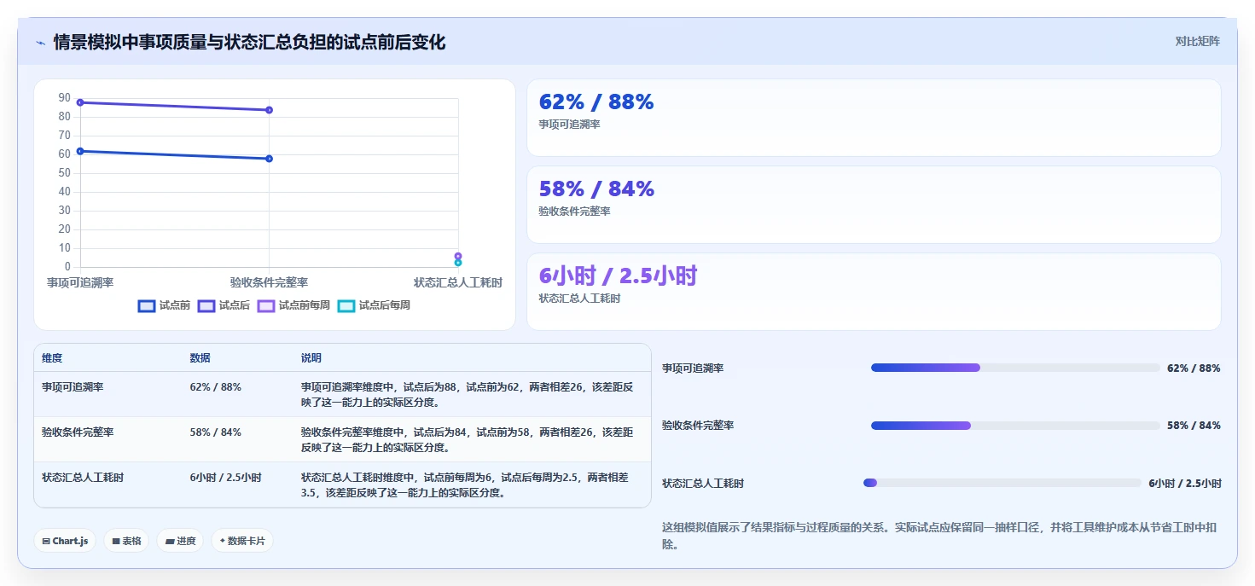Click the lightning icon beside the title
Image resolution: width=1255 pixels, height=586 pixels.
pyautogui.click(x=41, y=43)
